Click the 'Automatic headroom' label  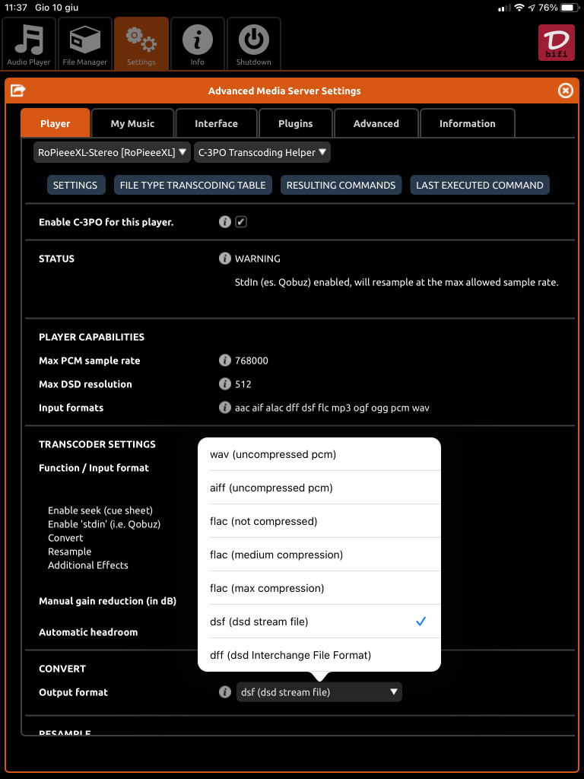(x=88, y=632)
